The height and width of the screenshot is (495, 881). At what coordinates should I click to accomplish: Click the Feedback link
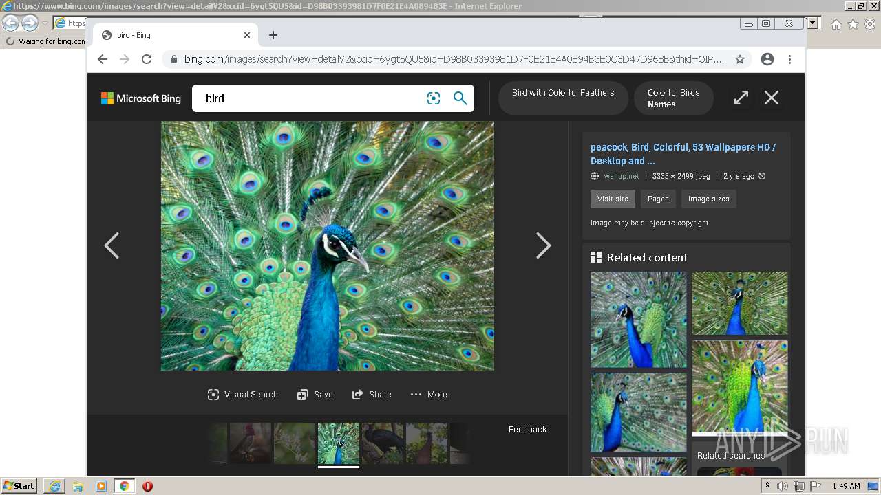[528, 429]
